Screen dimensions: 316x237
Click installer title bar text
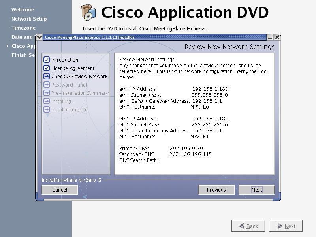click(90, 37)
